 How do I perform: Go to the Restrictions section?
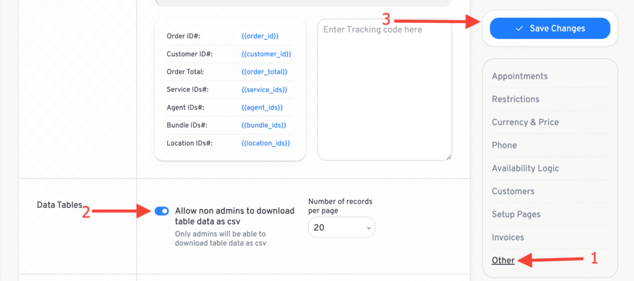click(x=515, y=99)
